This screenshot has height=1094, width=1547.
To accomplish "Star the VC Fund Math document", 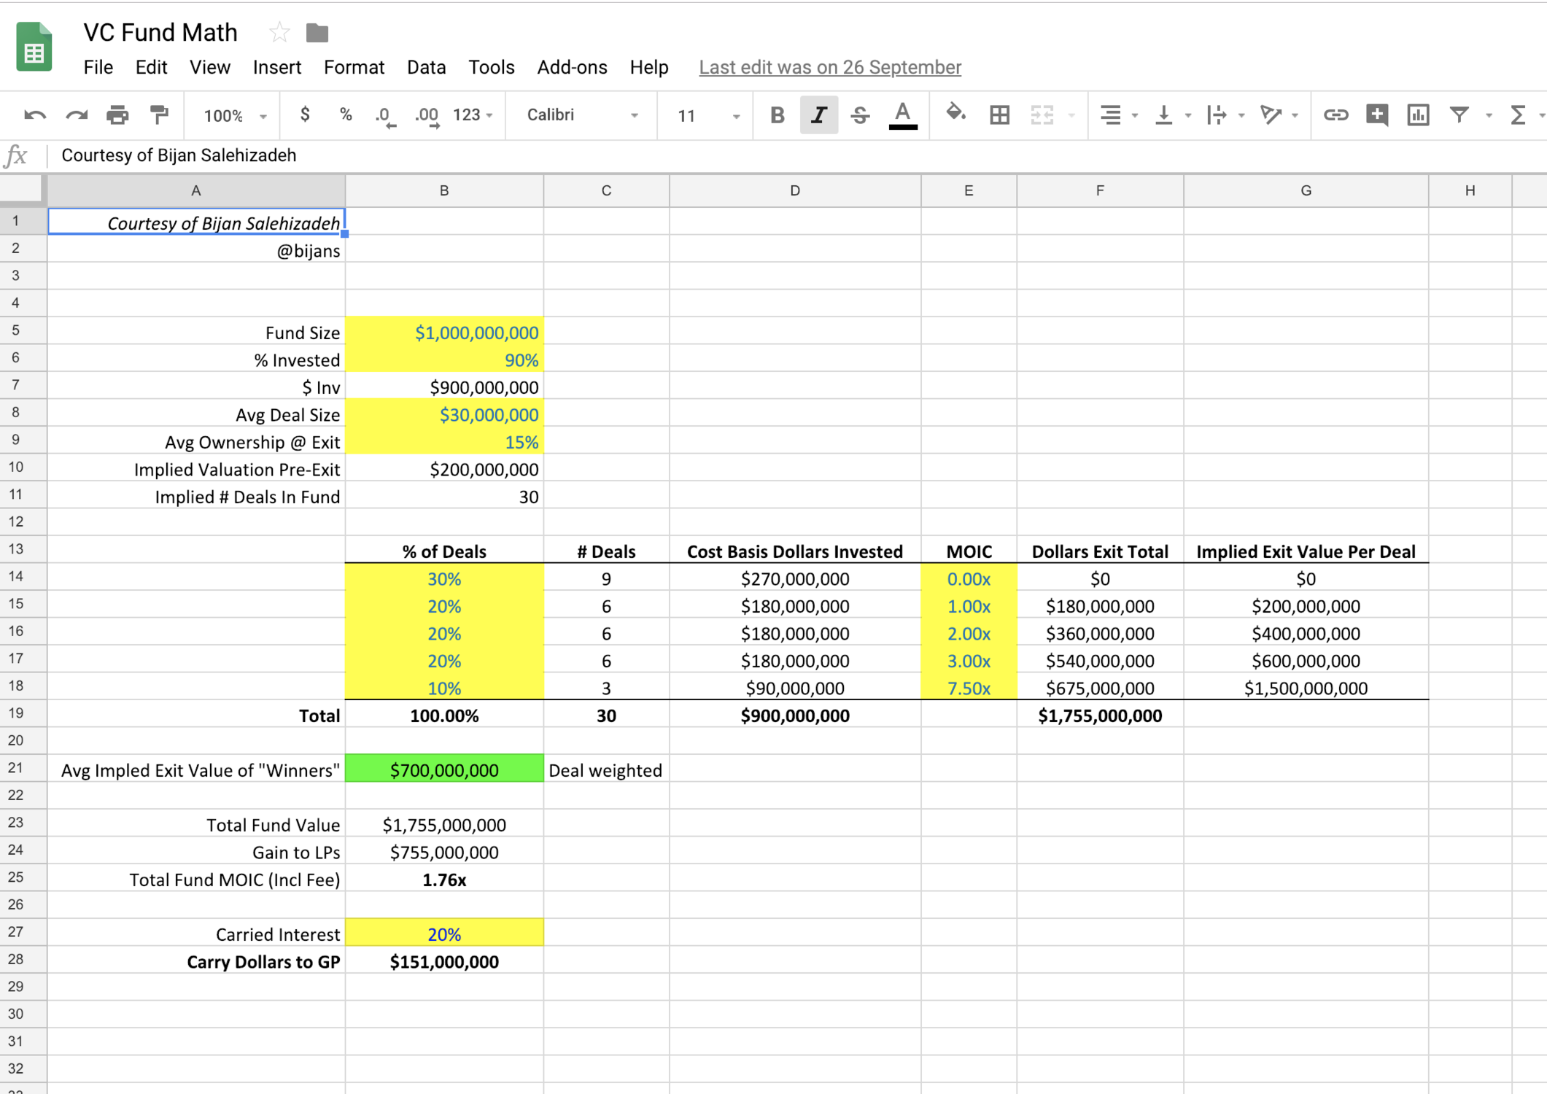I will (x=279, y=33).
